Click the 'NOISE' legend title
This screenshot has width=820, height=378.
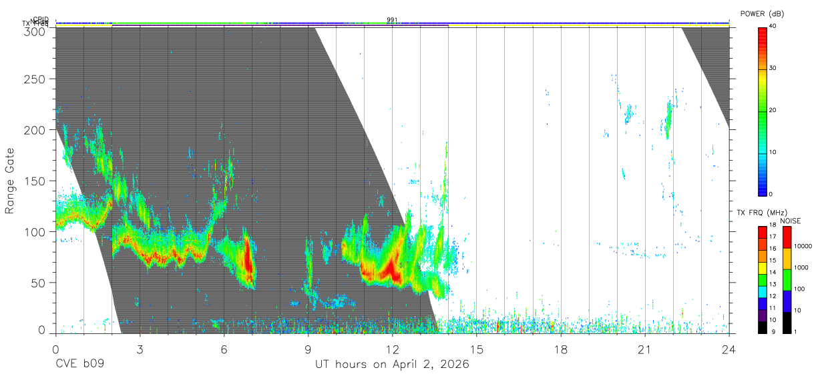[x=790, y=221]
